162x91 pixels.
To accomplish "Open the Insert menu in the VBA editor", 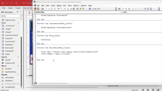I will click(x=53, y=6).
